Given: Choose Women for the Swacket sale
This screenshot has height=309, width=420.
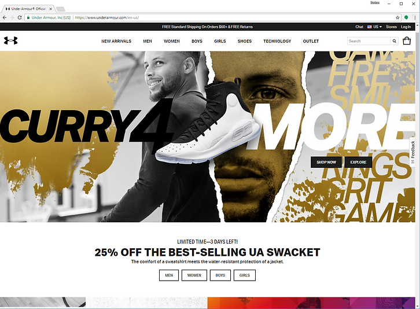Looking at the screenshot, I should pos(194,275).
